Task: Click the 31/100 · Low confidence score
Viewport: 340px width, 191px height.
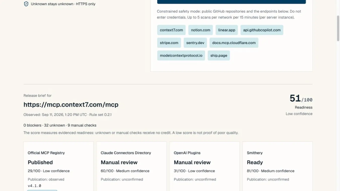Action: pos(194,171)
